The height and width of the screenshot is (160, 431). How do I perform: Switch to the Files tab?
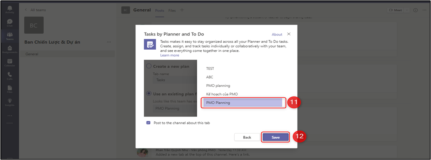click(x=172, y=11)
